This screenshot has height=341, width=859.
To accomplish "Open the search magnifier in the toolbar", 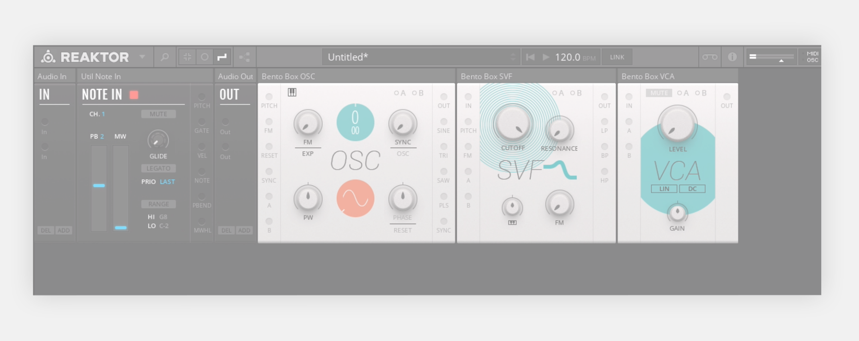I will coord(164,57).
